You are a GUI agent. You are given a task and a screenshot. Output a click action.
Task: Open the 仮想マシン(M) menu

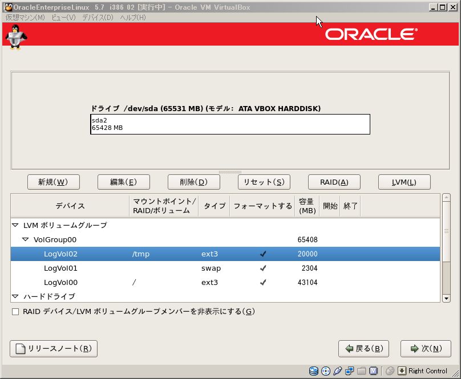pyautogui.click(x=25, y=17)
